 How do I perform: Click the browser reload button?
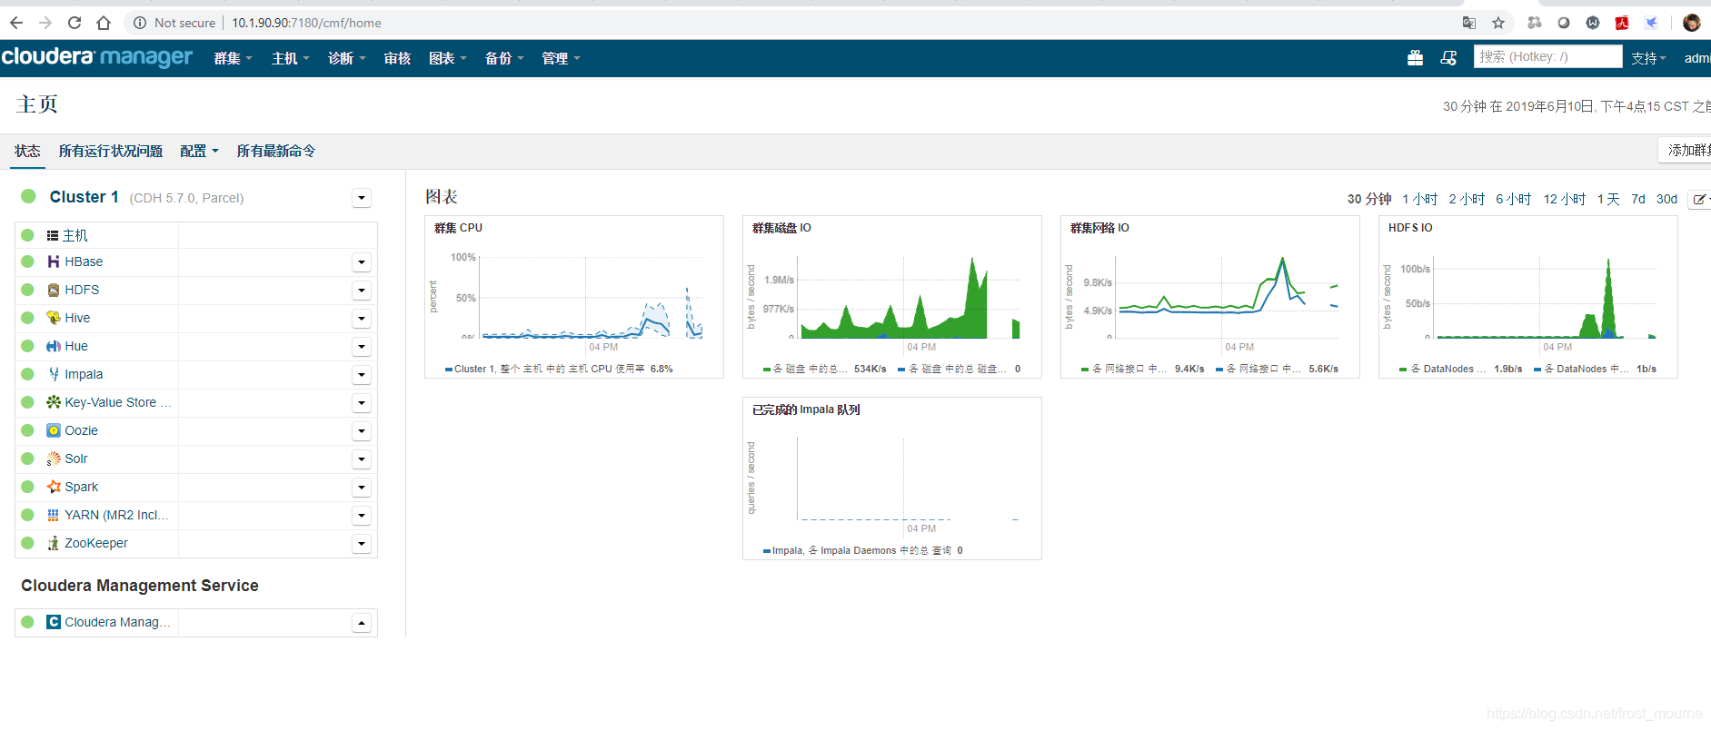point(75,23)
